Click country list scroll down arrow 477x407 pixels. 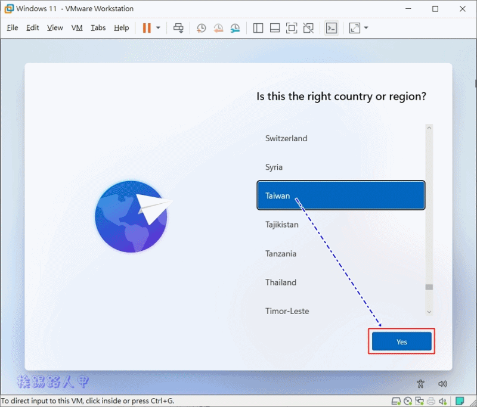[x=429, y=311]
